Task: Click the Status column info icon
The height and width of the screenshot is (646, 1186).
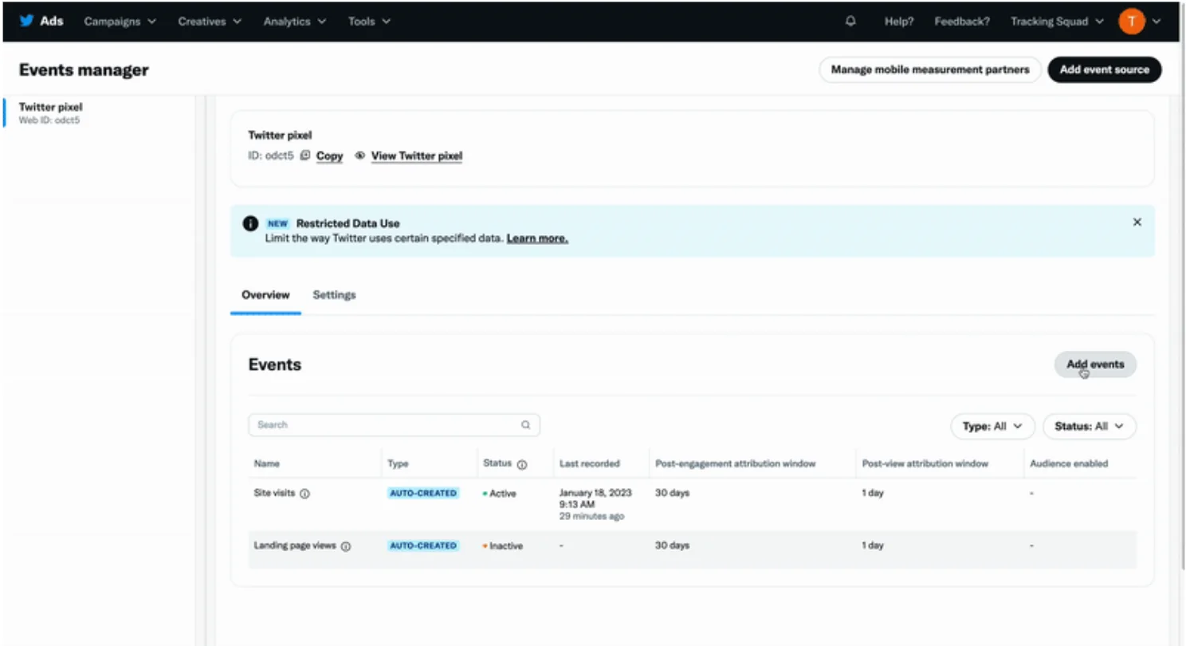Action: click(522, 464)
